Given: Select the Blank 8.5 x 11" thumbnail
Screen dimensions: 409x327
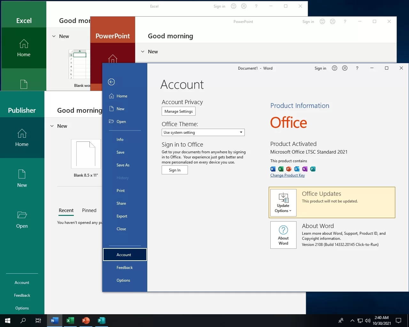Looking at the screenshot, I should click(86, 154).
